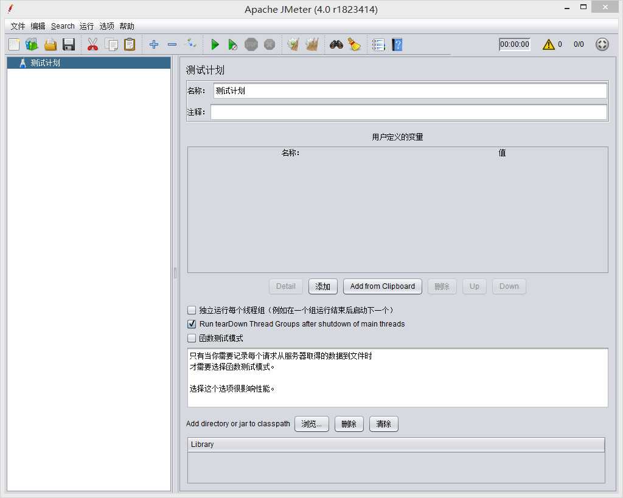Collapse all tree nodes with minus icon
The width and height of the screenshot is (623, 498).
tap(172, 44)
